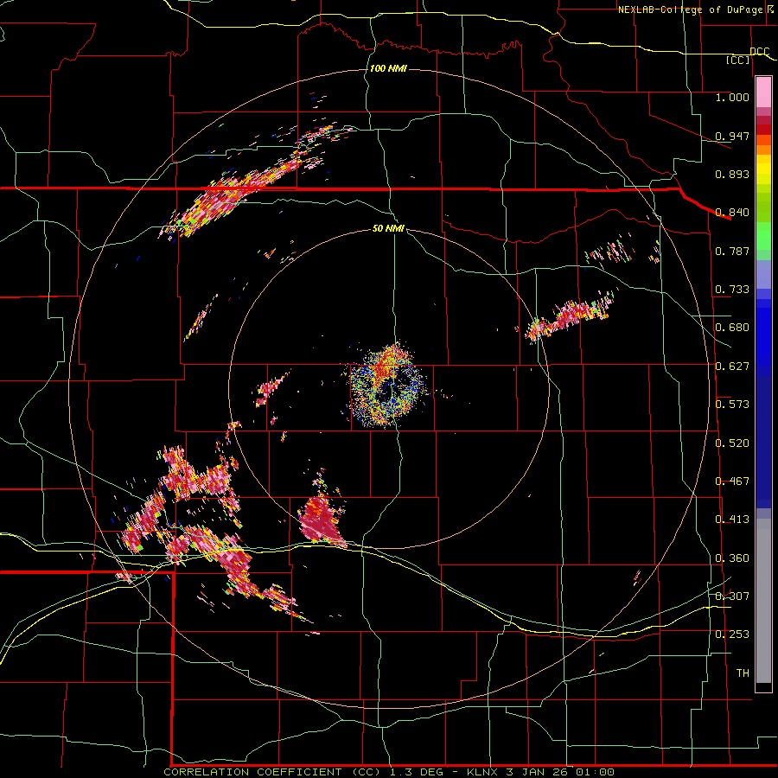
Task: Click the 0.467 scale value
Action: [x=732, y=481]
